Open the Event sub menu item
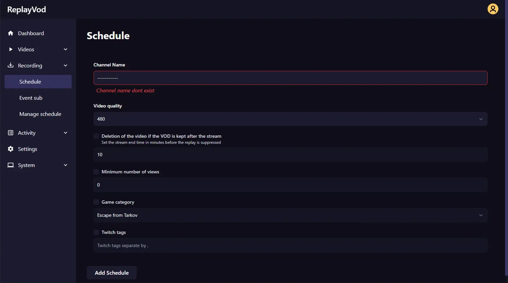This screenshot has width=508, height=283. point(31,98)
